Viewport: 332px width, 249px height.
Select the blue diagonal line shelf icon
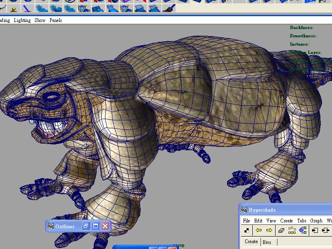(x=27, y=9)
